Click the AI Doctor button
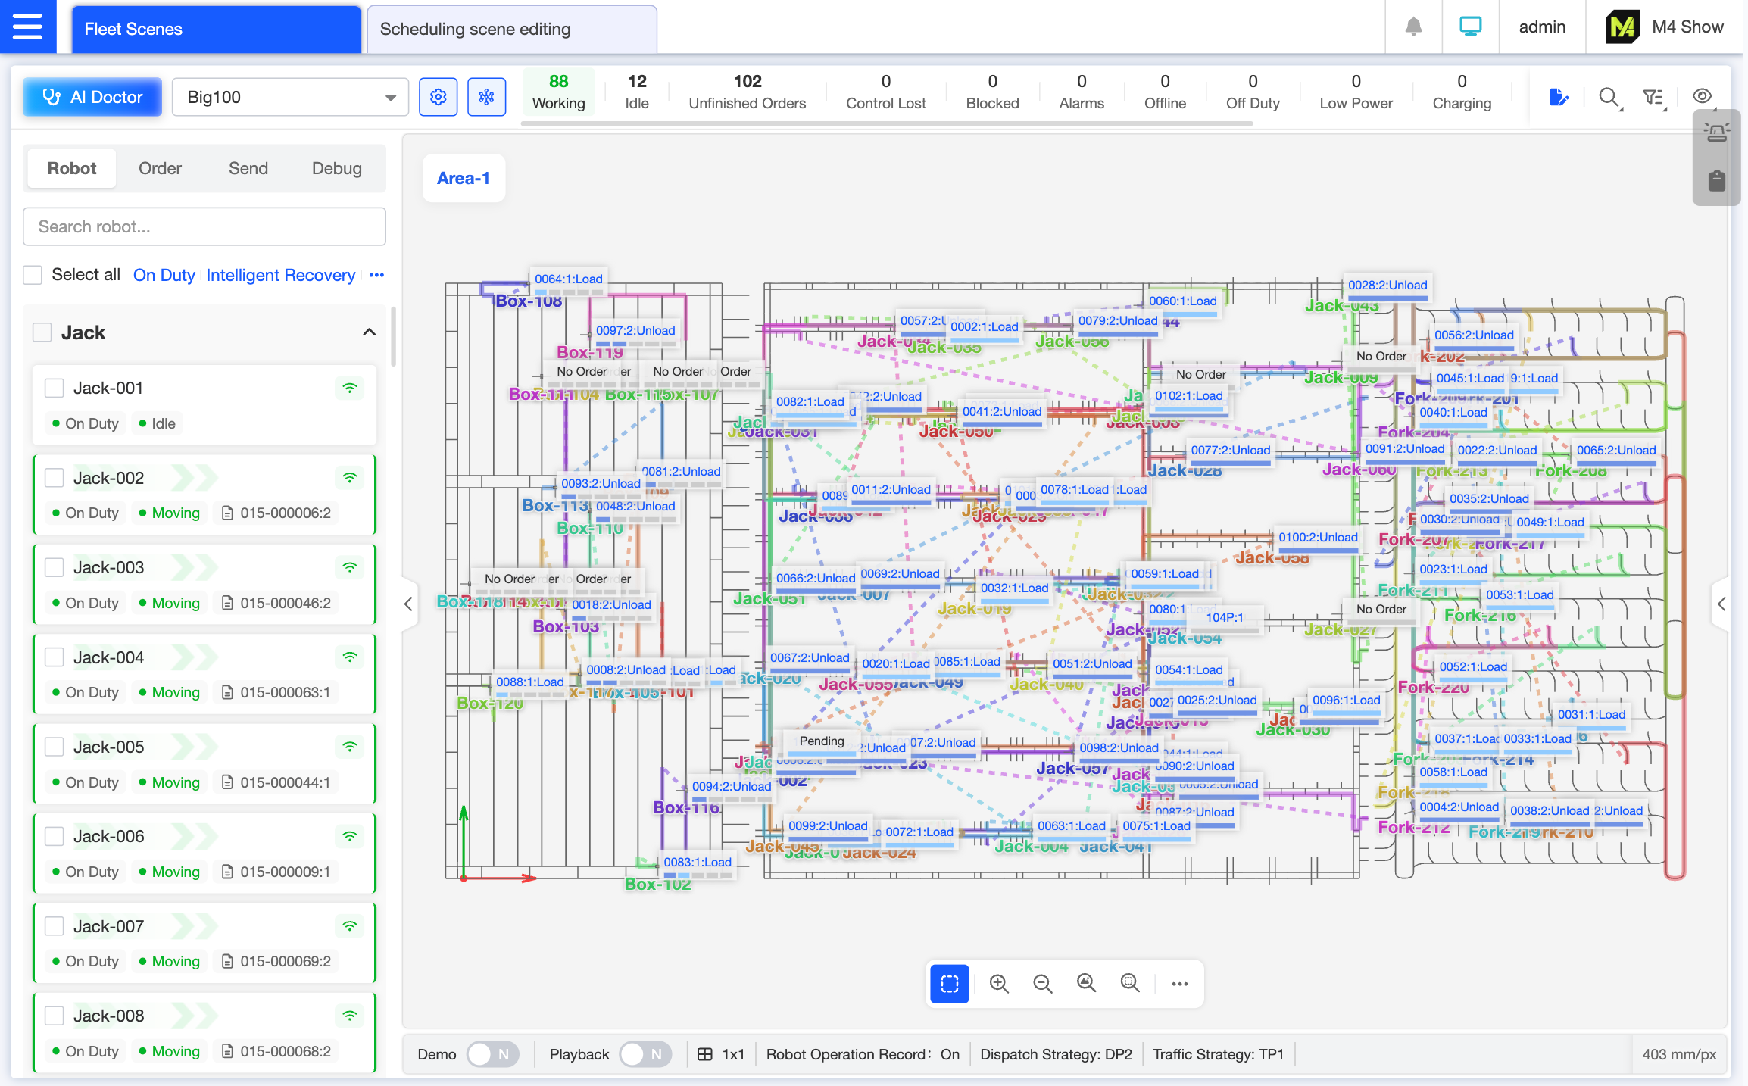Viewport: 1748px width, 1086px height. click(92, 97)
